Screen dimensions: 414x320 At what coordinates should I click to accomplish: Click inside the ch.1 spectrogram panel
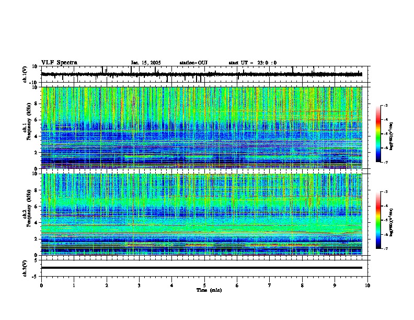point(201,128)
